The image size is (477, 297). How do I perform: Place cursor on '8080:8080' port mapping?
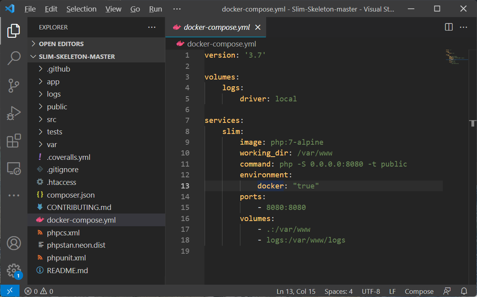click(286, 208)
